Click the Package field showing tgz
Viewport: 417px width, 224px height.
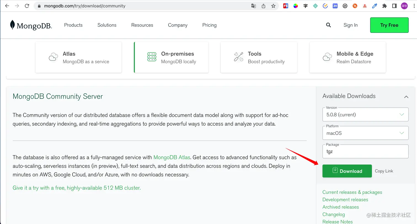point(365,151)
